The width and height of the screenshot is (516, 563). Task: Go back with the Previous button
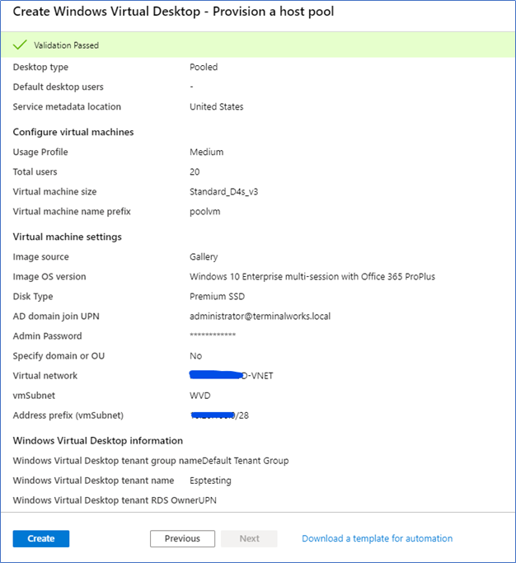pyautogui.click(x=182, y=538)
